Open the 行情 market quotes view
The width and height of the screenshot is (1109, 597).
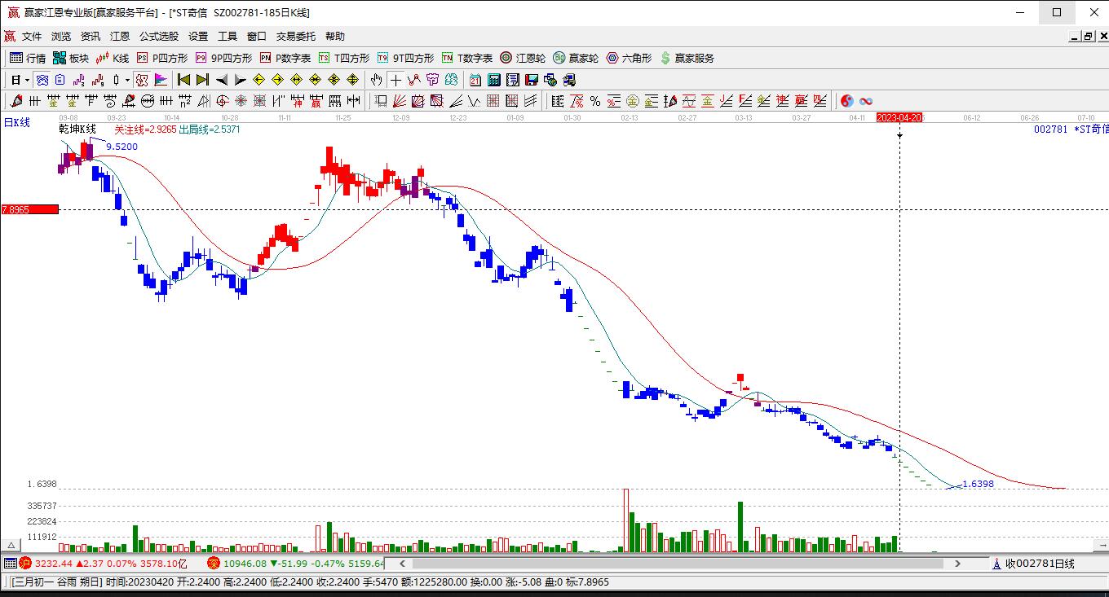28,58
